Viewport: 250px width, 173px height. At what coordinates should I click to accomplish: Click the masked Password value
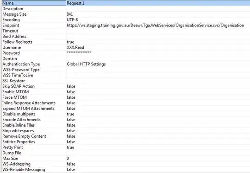(79, 52)
